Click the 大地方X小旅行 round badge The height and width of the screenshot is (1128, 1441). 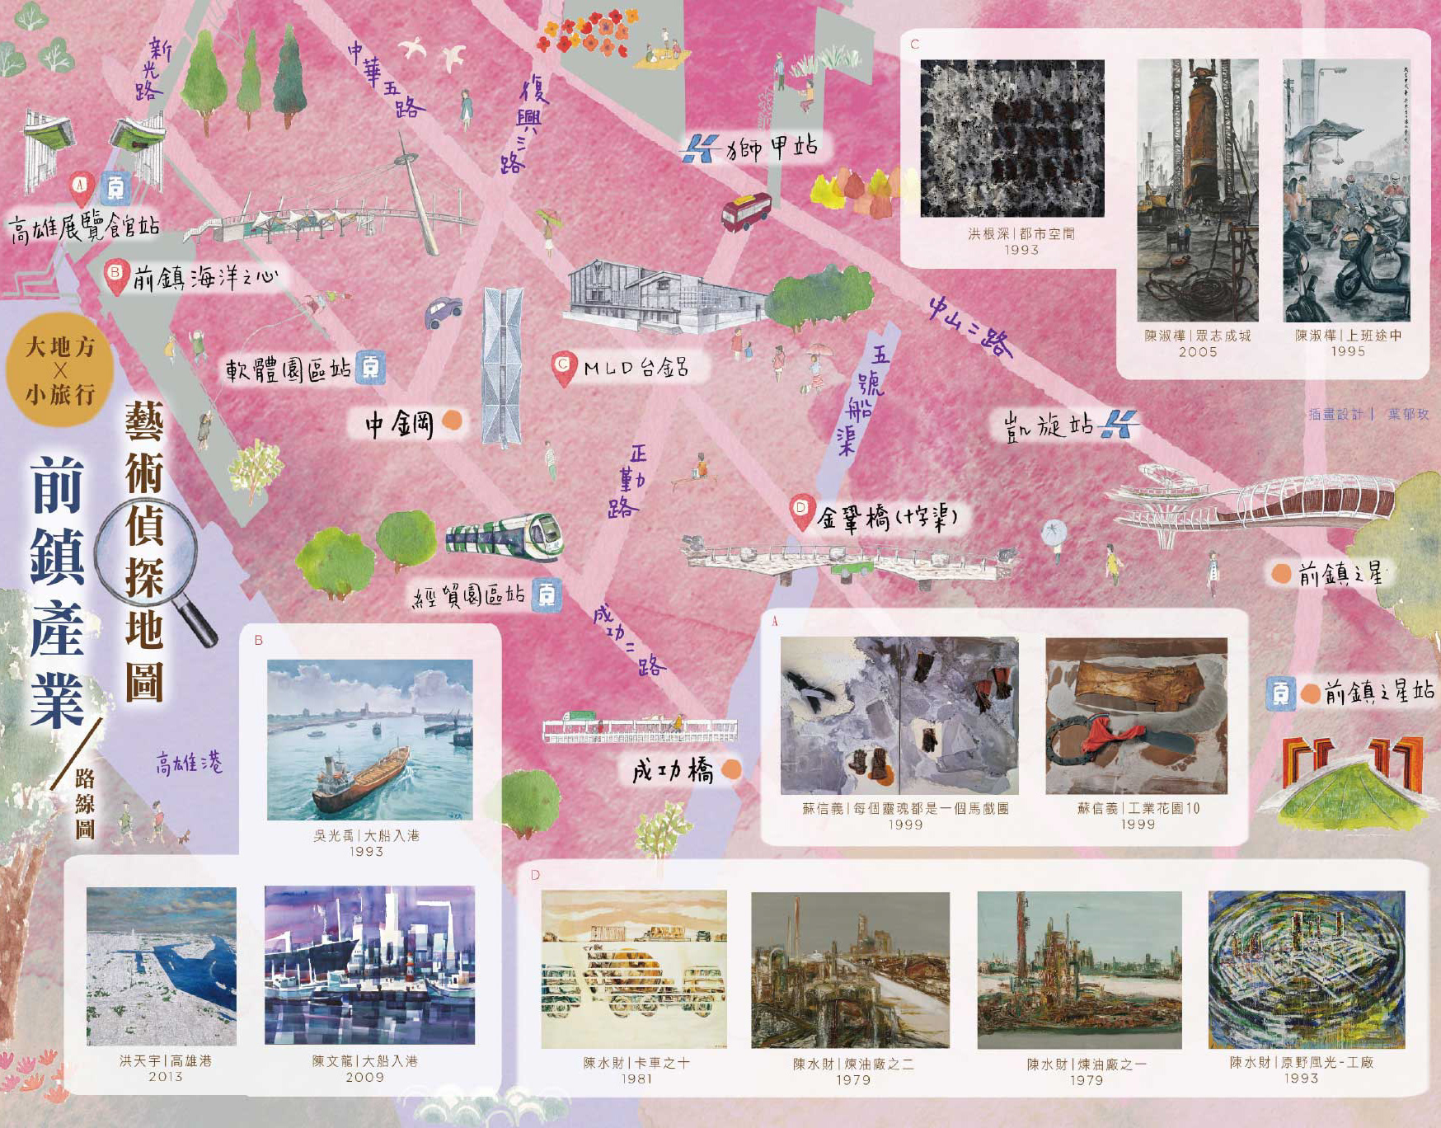coord(60,369)
